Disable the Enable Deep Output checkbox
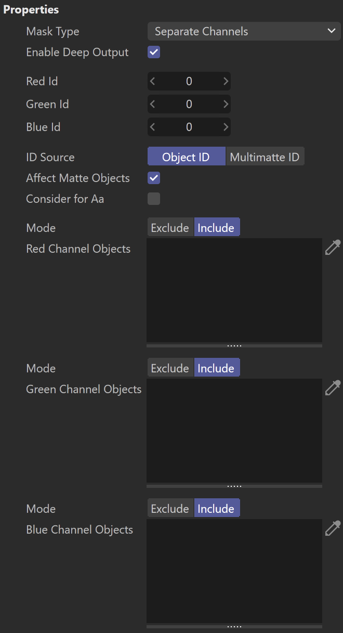343x633 pixels. tap(154, 52)
